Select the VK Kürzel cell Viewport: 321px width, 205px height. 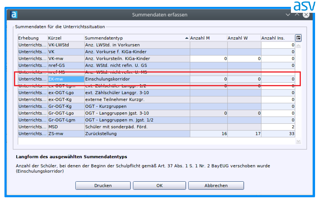point(66,52)
